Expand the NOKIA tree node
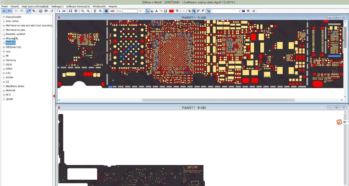Viewport: 349px width, 186px height. (x=4, y=78)
